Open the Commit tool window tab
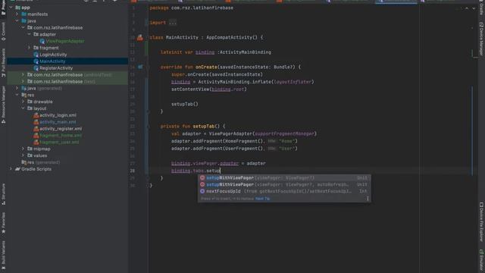Image resolution: width=485 pixels, height=273 pixels. click(3, 32)
